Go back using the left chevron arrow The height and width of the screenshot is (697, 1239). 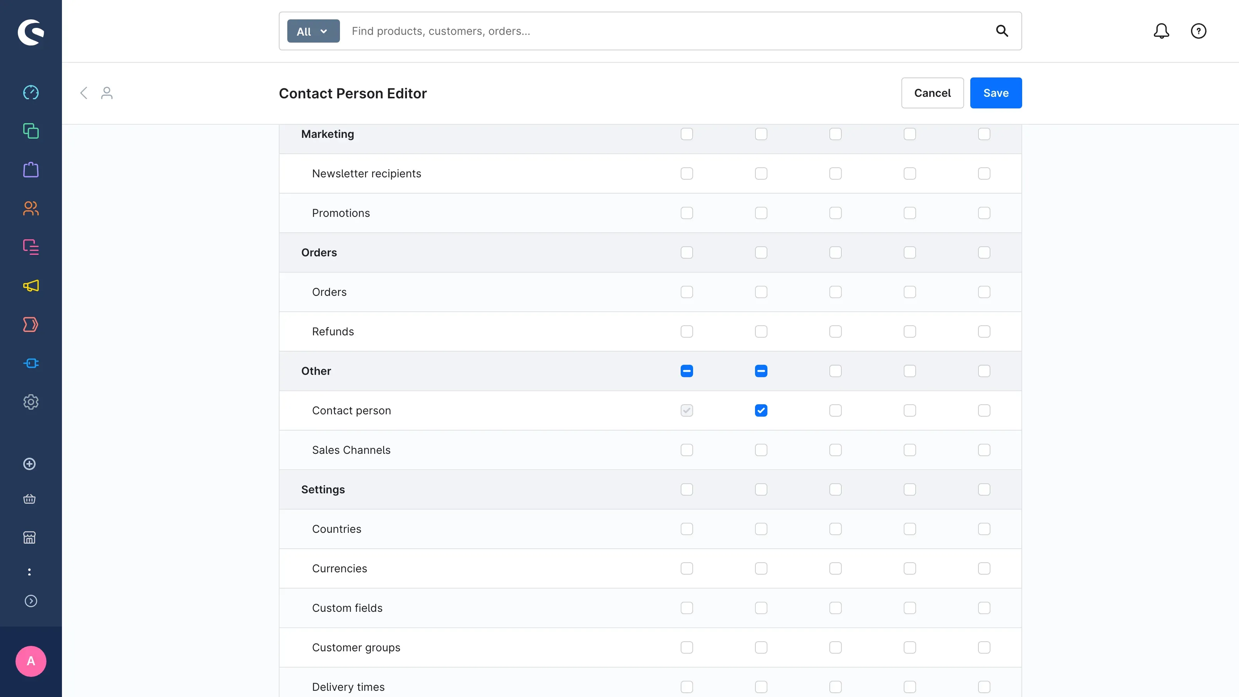[x=84, y=93]
